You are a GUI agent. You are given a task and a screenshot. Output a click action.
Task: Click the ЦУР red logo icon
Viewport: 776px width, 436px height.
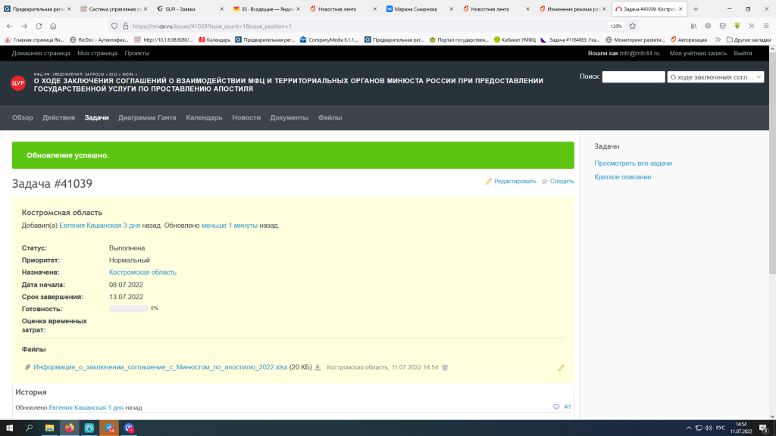point(18,83)
